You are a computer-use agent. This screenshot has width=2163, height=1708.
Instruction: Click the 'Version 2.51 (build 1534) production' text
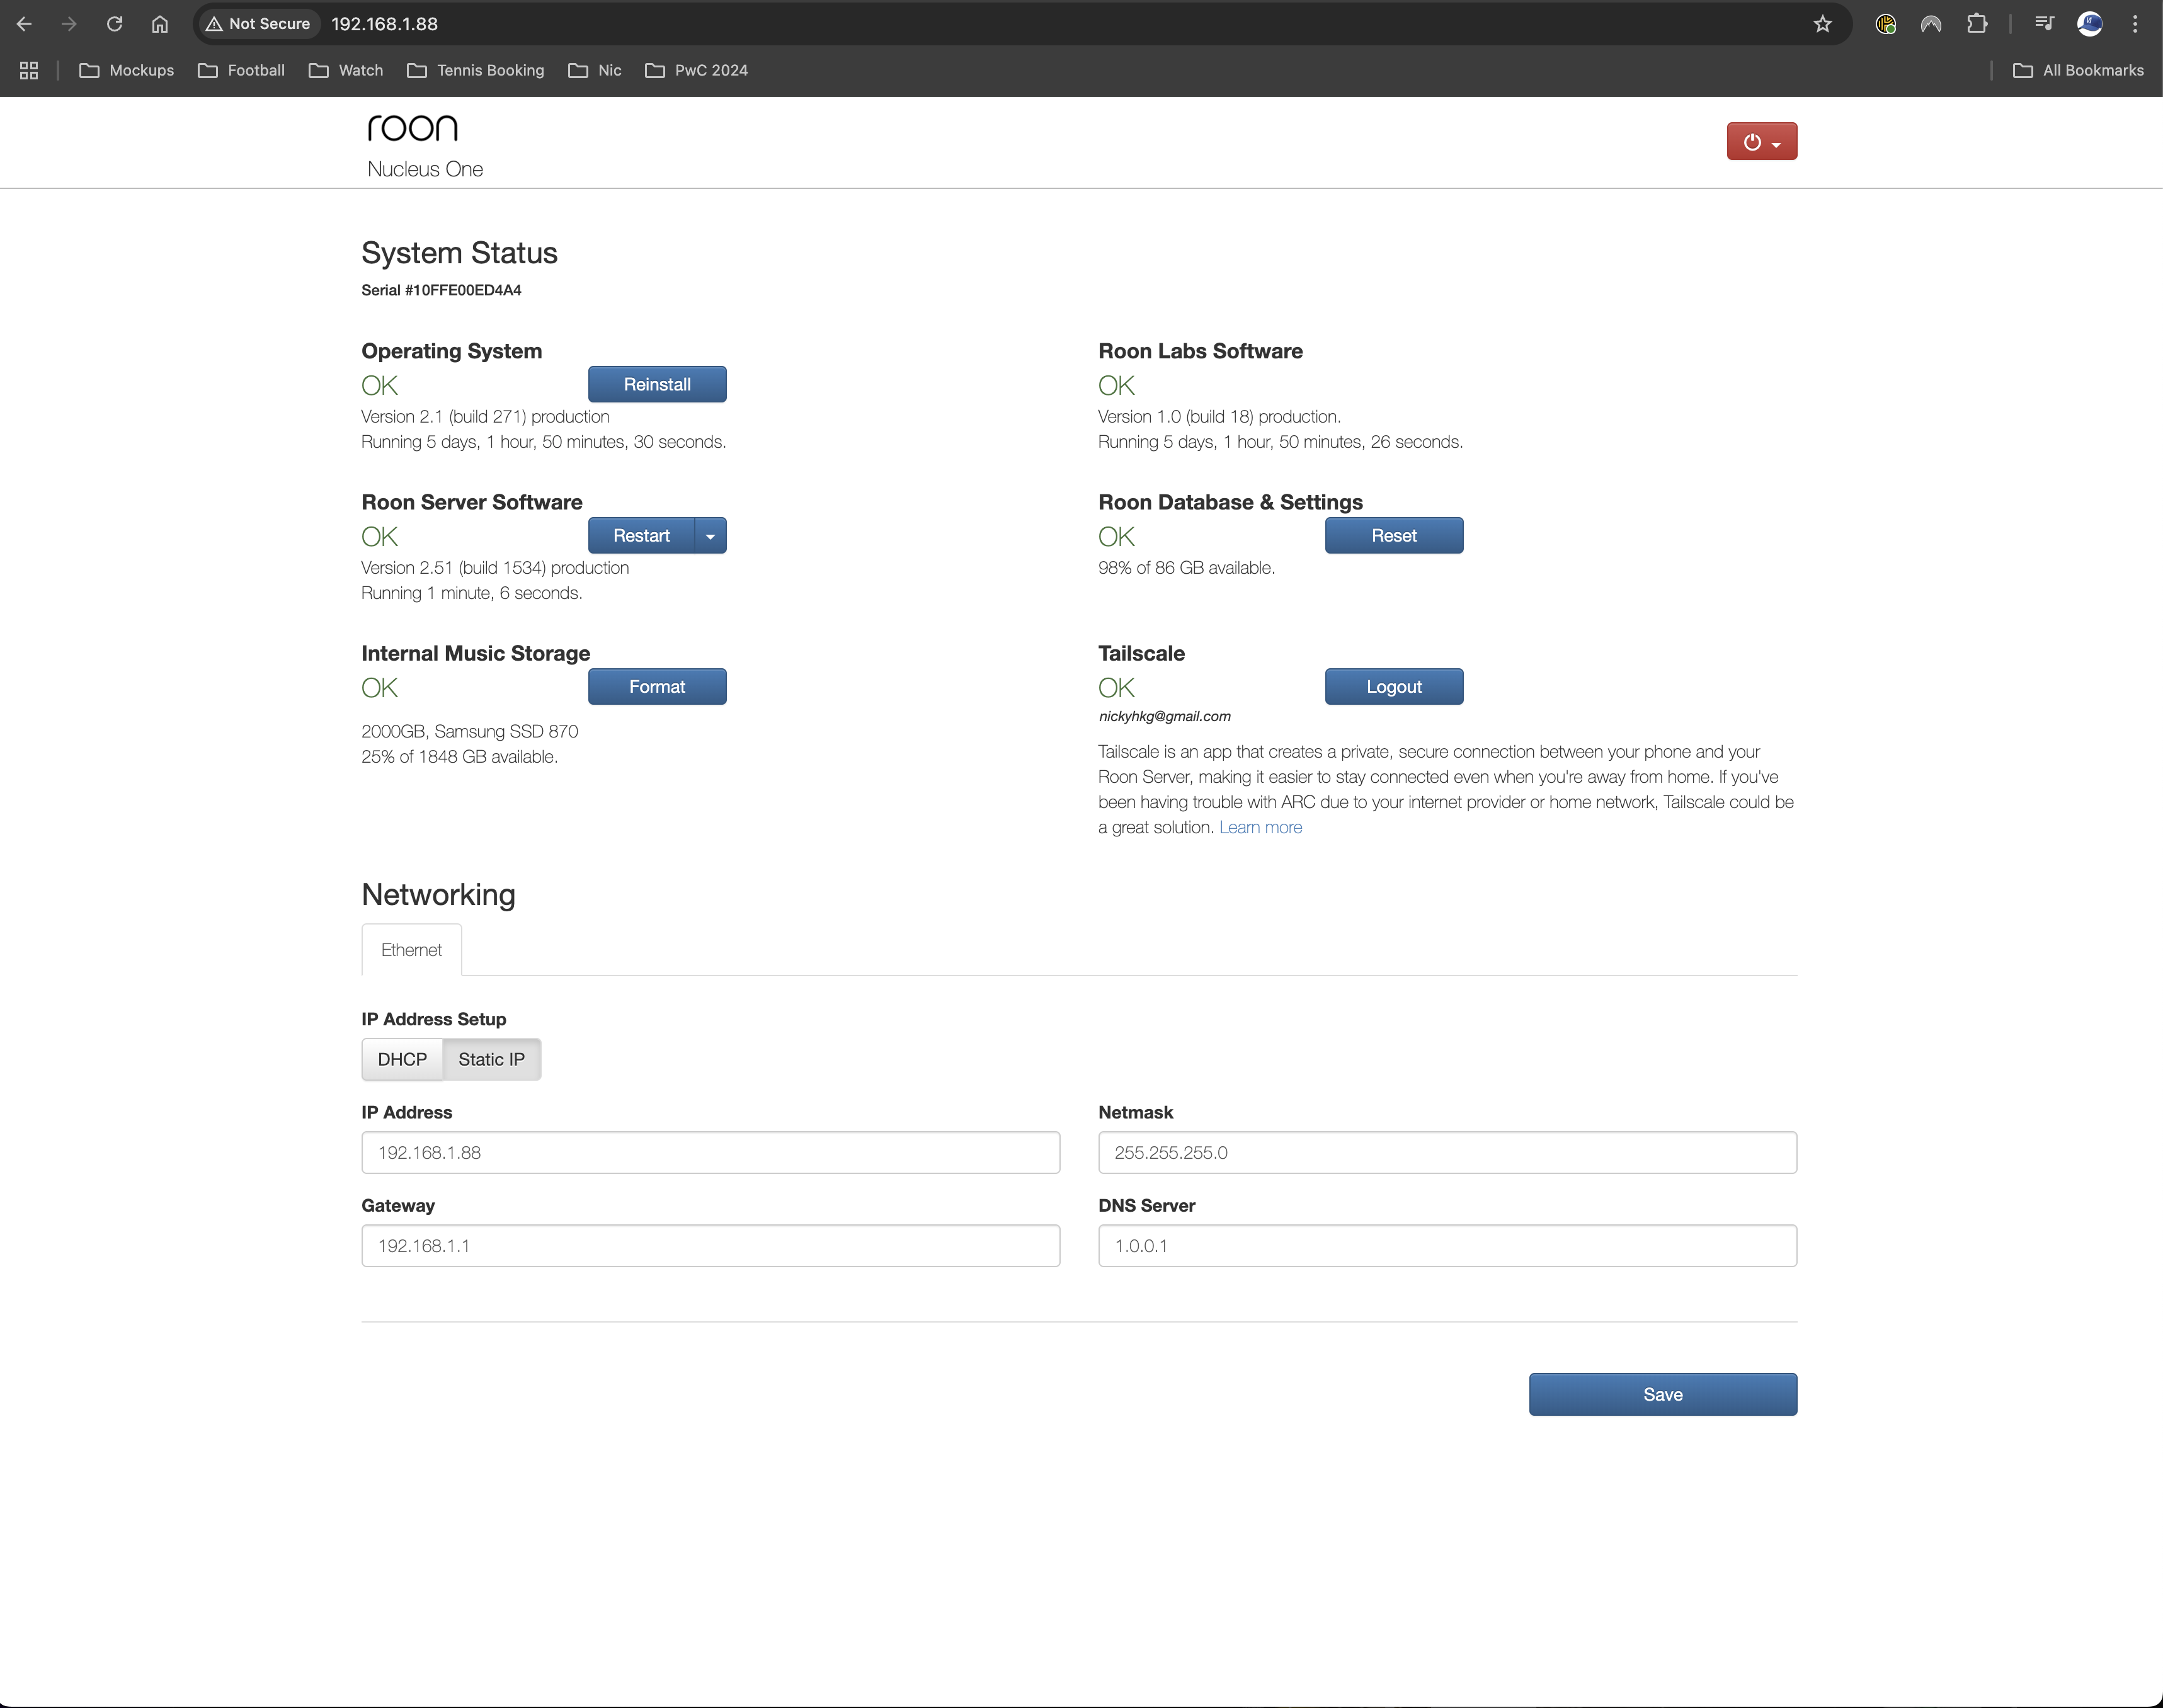coord(495,568)
